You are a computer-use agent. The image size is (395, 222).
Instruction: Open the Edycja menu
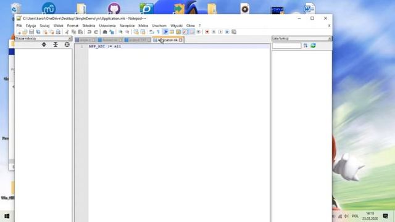pyautogui.click(x=31, y=26)
